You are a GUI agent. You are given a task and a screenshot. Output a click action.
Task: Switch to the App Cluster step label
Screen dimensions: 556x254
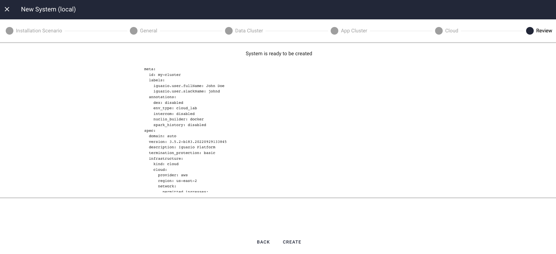tap(354, 31)
